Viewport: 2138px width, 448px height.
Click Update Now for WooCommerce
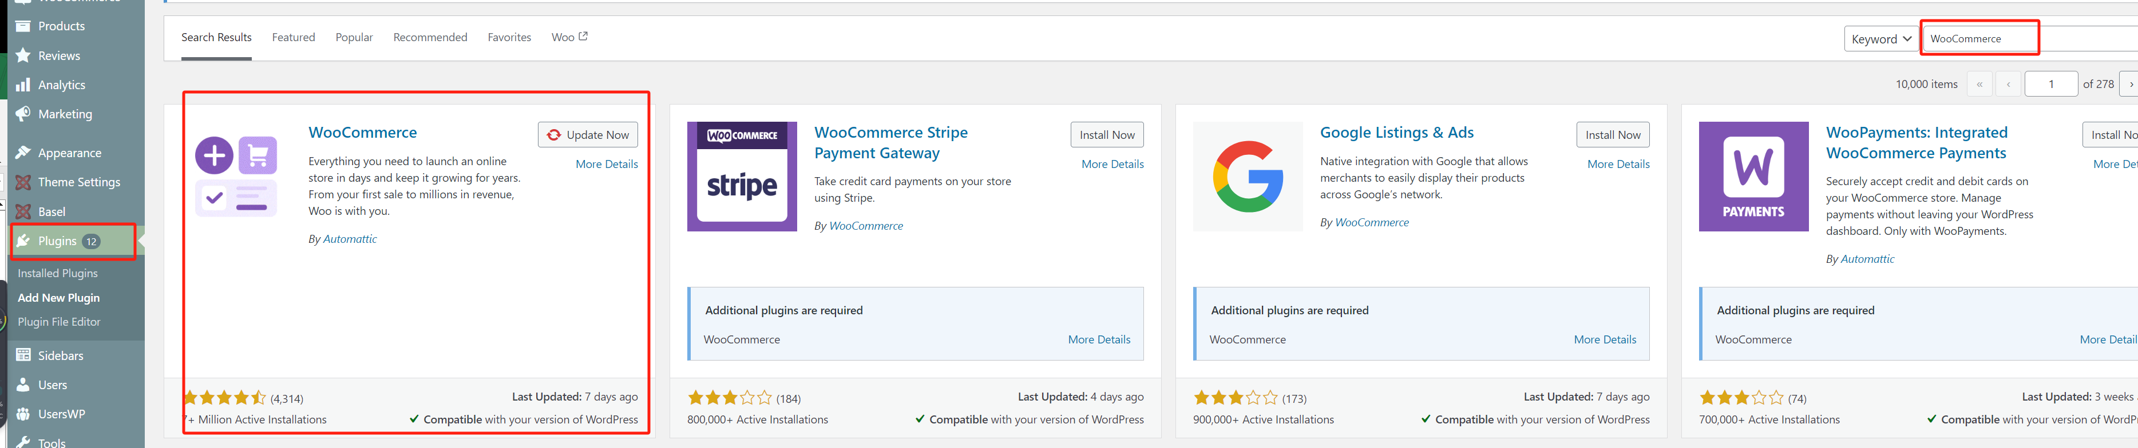(588, 135)
